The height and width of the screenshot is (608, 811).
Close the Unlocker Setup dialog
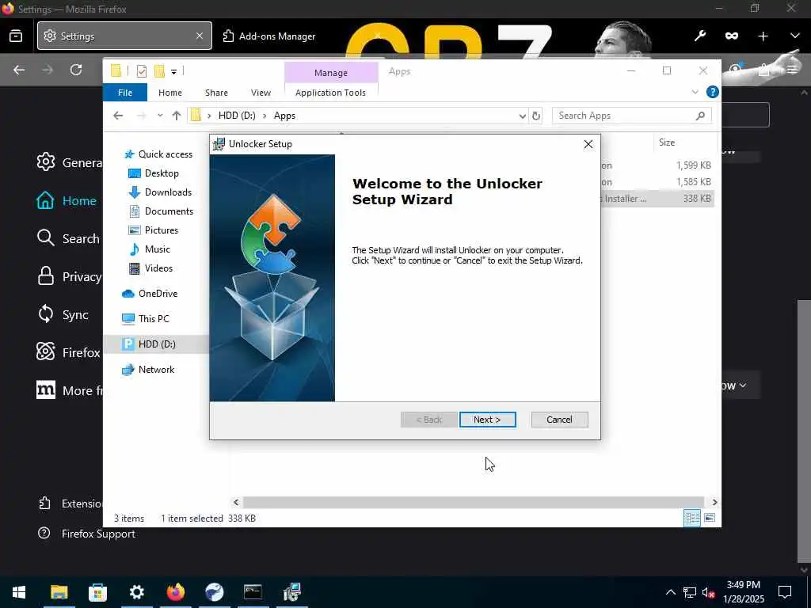click(x=588, y=144)
